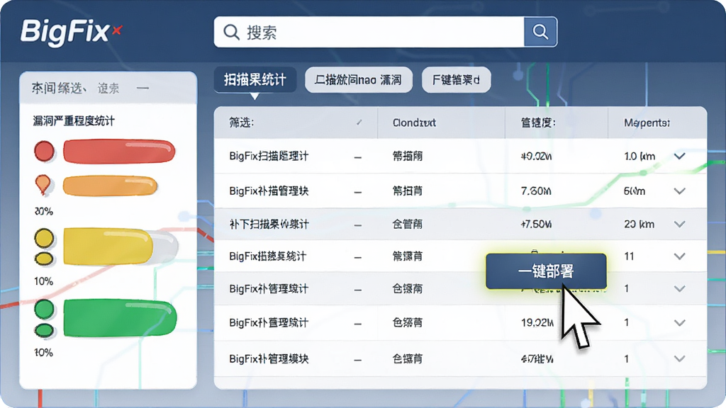Click the 漏洞严重程度统计 heading
Image resolution: width=726 pixels, height=408 pixels.
point(74,121)
